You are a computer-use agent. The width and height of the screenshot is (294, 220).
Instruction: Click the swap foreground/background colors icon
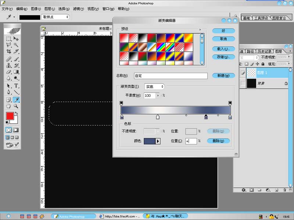pyautogui.click(x=16, y=114)
